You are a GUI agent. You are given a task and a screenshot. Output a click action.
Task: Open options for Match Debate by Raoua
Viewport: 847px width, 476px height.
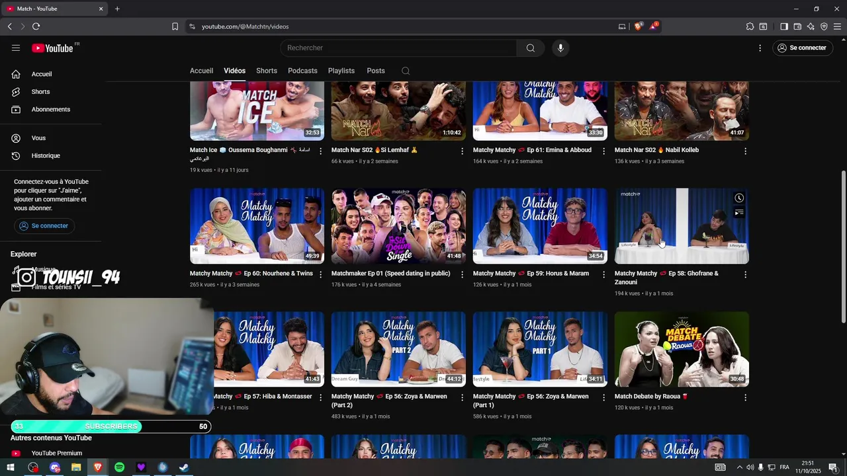pos(745,397)
